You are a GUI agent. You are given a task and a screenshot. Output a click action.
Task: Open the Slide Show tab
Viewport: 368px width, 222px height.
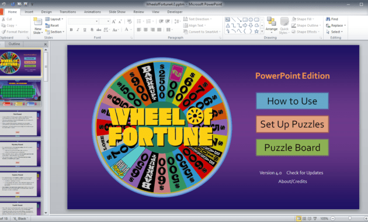point(117,12)
